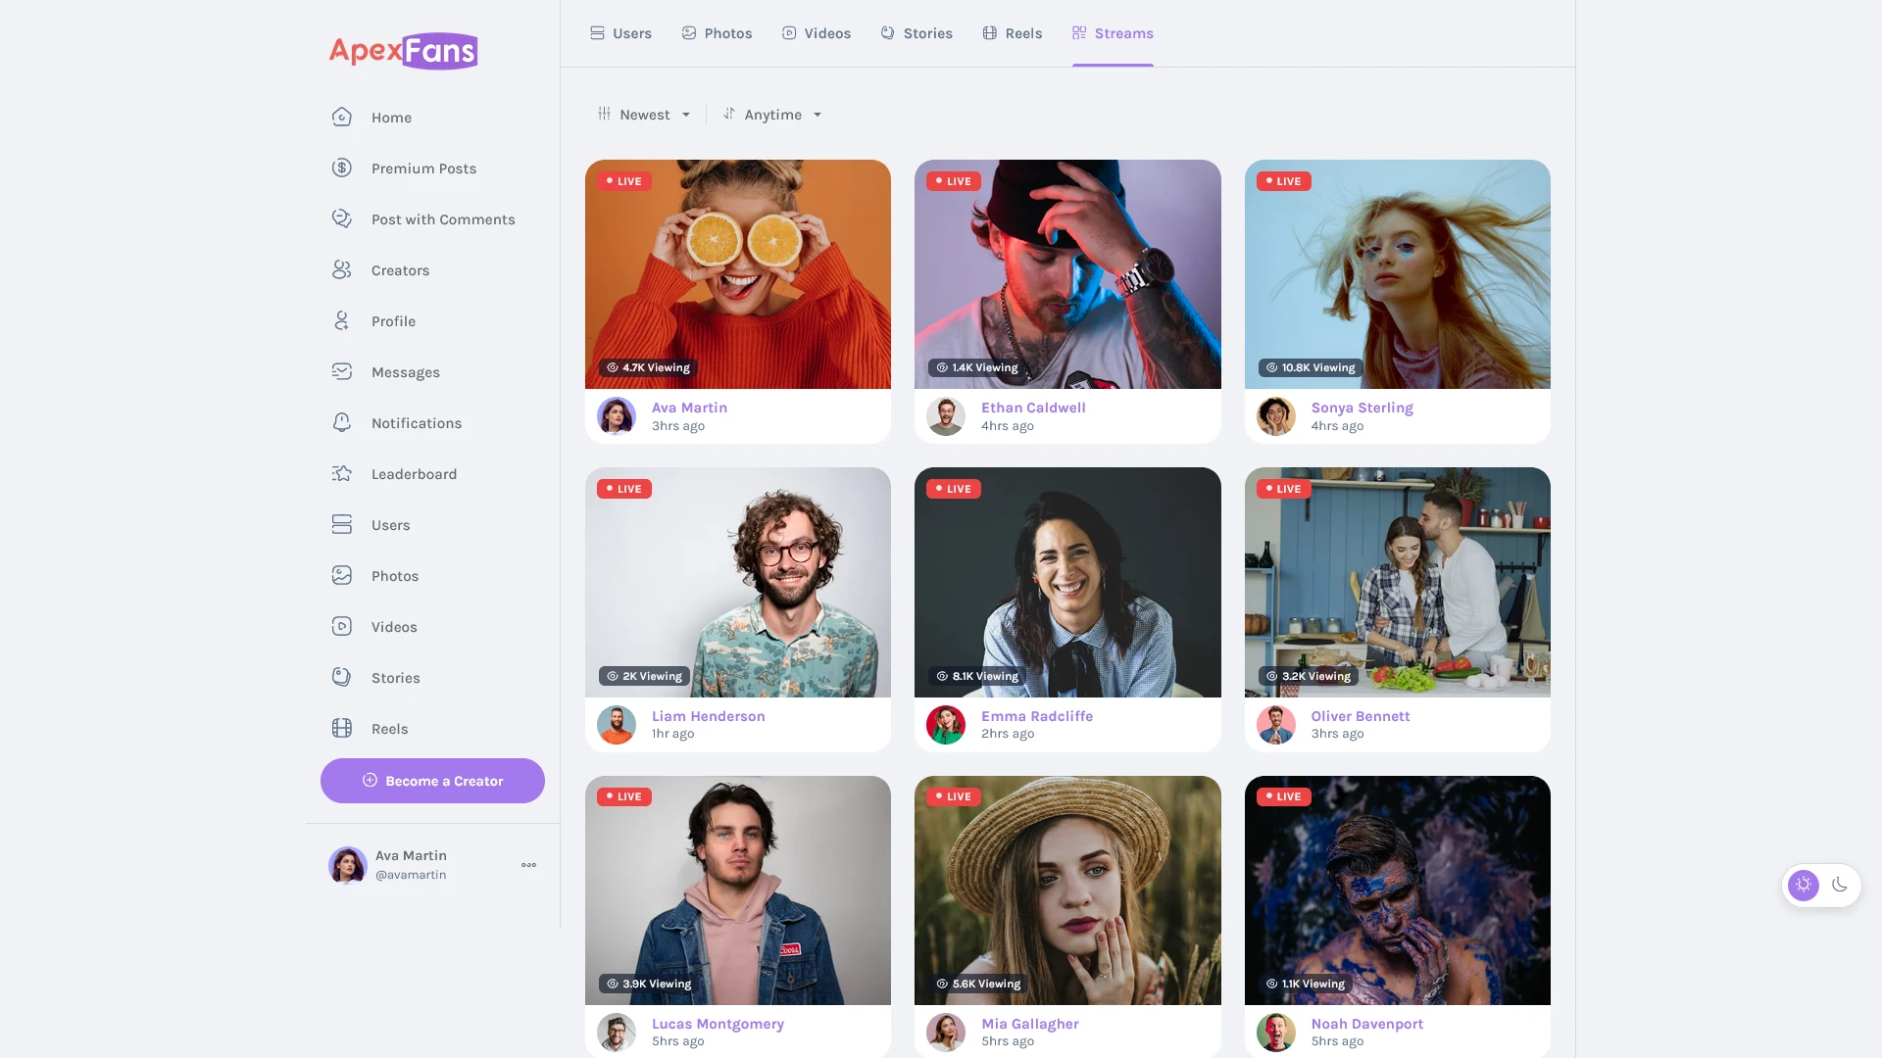
Task: Open Noah Davenport's live stream thumbnail
Action: (x=1398, y=890)
